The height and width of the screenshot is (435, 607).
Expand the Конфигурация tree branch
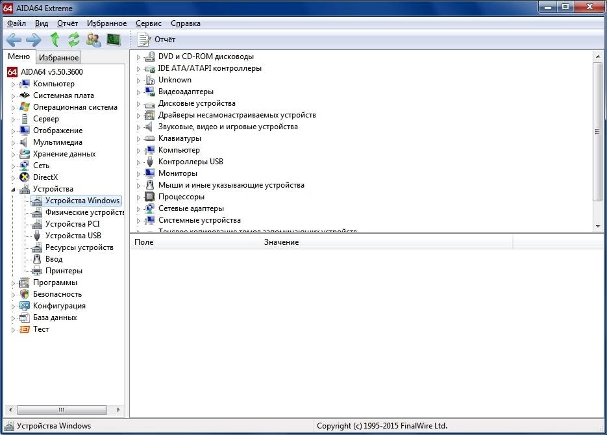(x=13, y=306)
